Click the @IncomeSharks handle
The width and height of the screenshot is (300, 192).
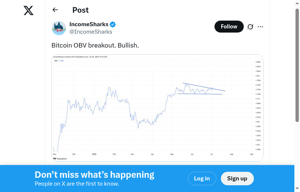[91, 31]
